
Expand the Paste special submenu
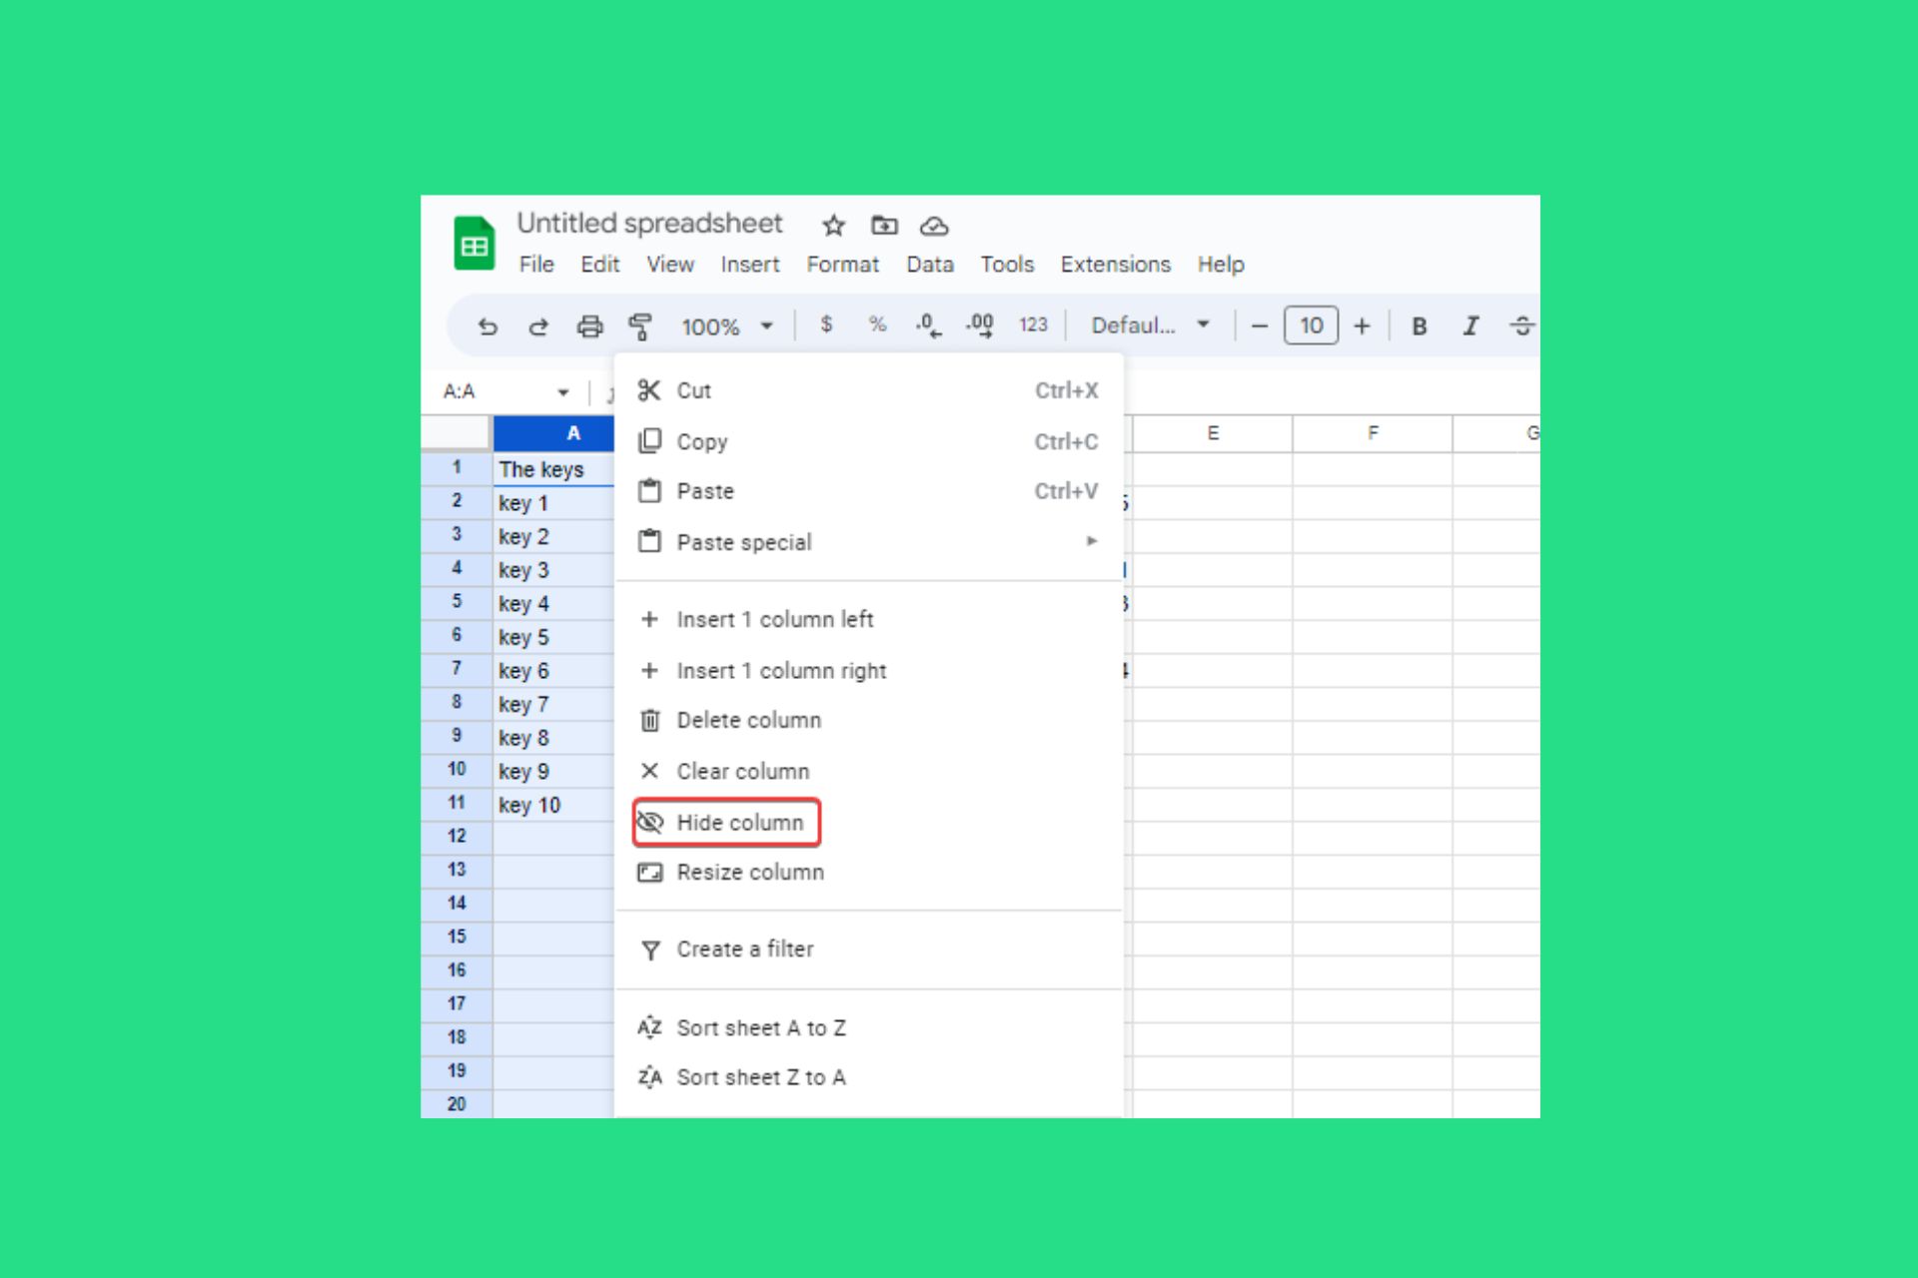(x=869, y=542)
